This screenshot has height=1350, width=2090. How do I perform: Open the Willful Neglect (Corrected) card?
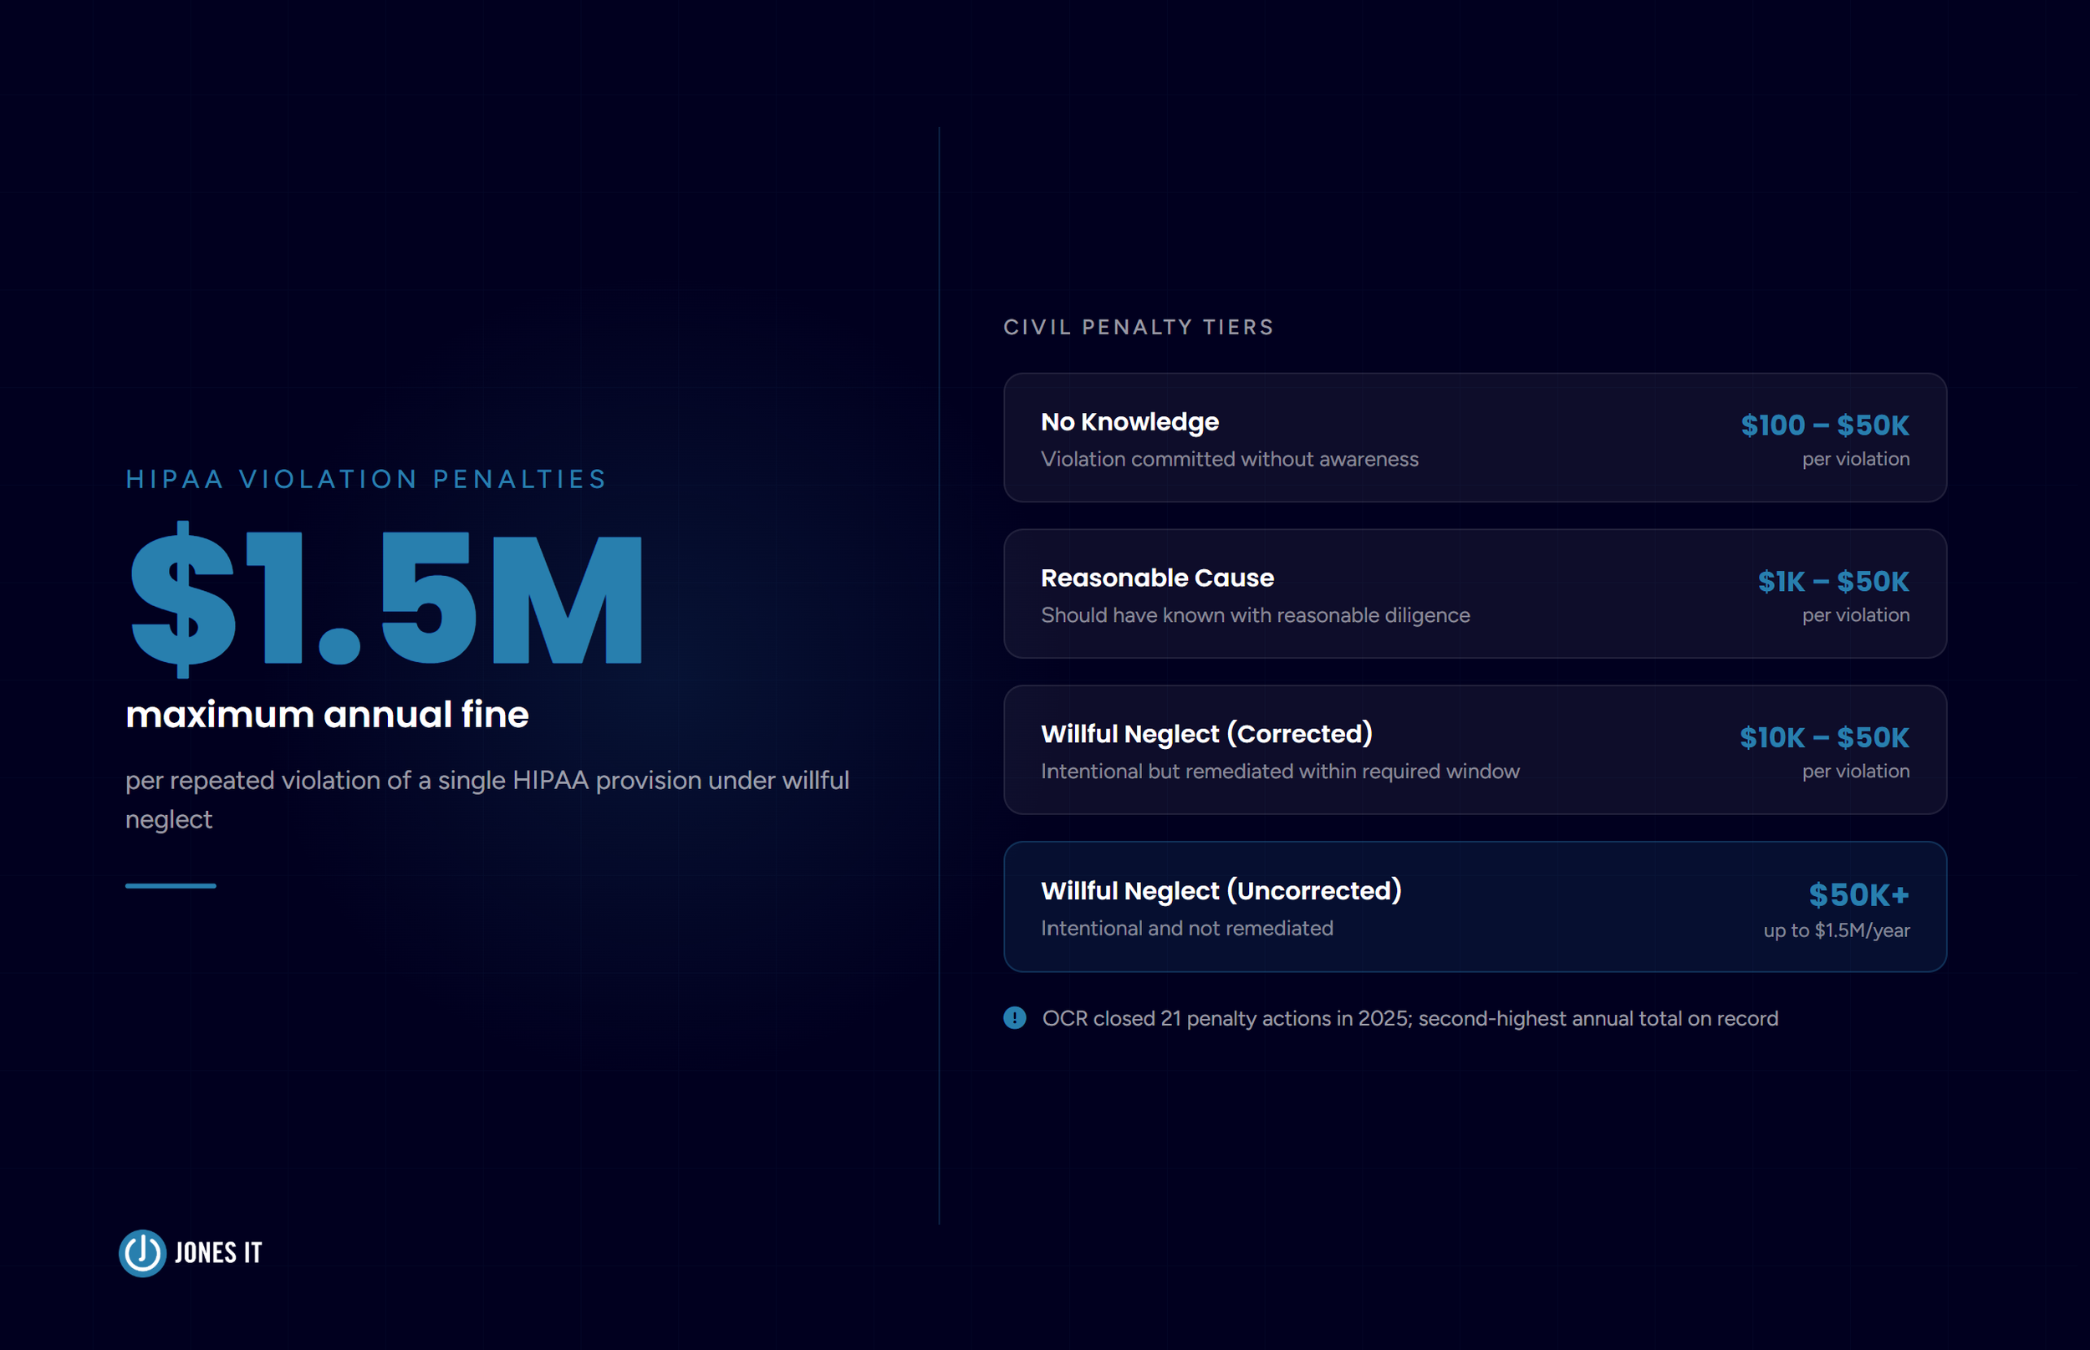pos(1475,750)
